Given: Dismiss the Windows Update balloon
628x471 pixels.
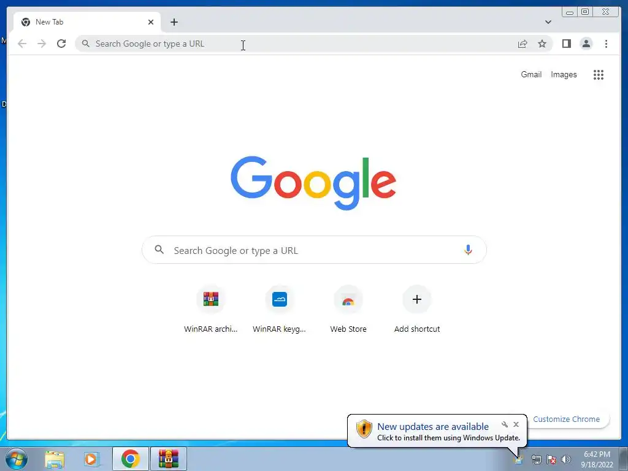Looking at the screenshot, I should pyautogui.click(x=516, y=424).
